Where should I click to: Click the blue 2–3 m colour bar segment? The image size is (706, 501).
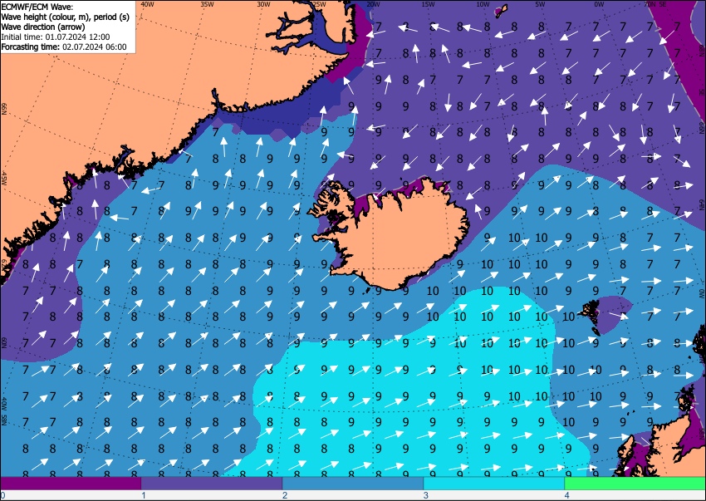click(352, 484)
